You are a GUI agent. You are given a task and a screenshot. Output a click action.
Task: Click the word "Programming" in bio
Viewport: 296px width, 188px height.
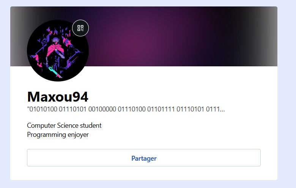[x=46, y=135]
